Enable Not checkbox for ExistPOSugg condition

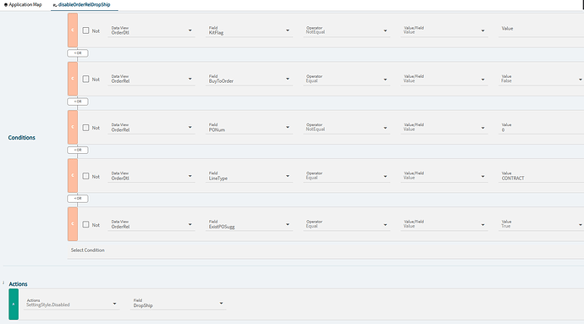coord(85,224)
